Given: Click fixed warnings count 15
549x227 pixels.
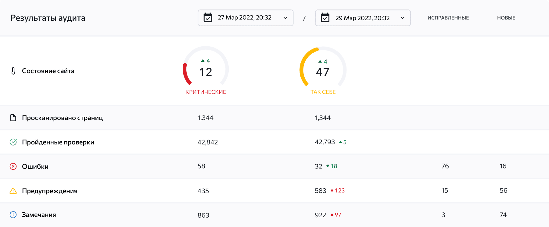Looking at the screenshot, I should pos(445,190).
